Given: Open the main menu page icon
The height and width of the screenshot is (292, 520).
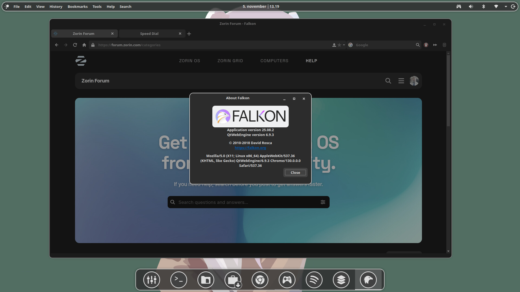Looking at the screenshot, I should click(x=444, y=45).
